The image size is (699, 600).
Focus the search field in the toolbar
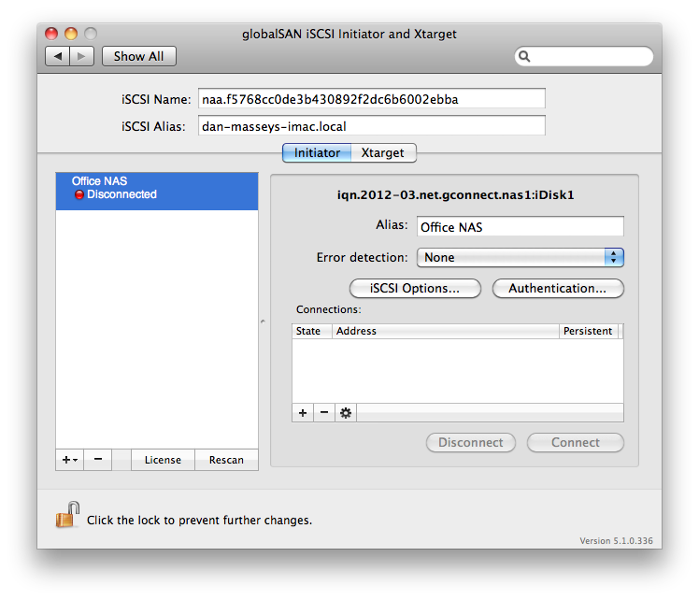584,56
